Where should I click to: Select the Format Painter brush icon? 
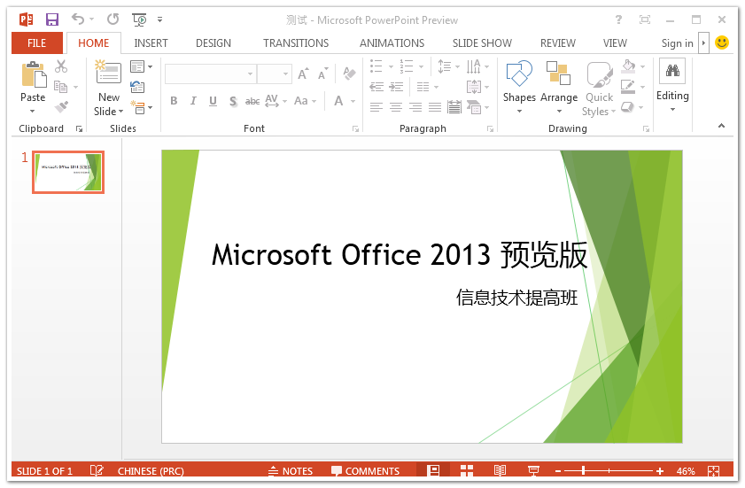[61, 107]
